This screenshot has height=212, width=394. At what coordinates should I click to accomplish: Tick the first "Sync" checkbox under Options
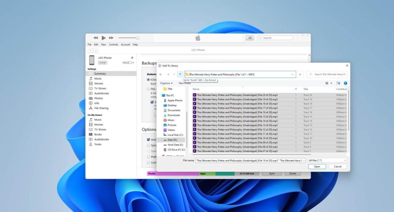148,145
